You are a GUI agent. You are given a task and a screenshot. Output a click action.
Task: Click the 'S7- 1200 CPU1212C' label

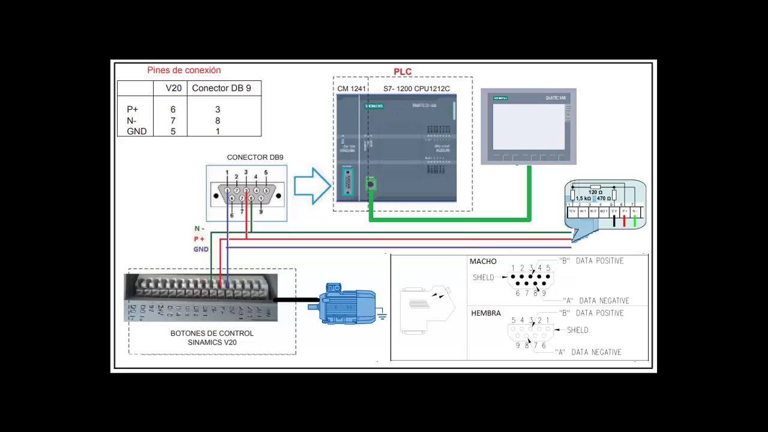[x=416, y=89]
